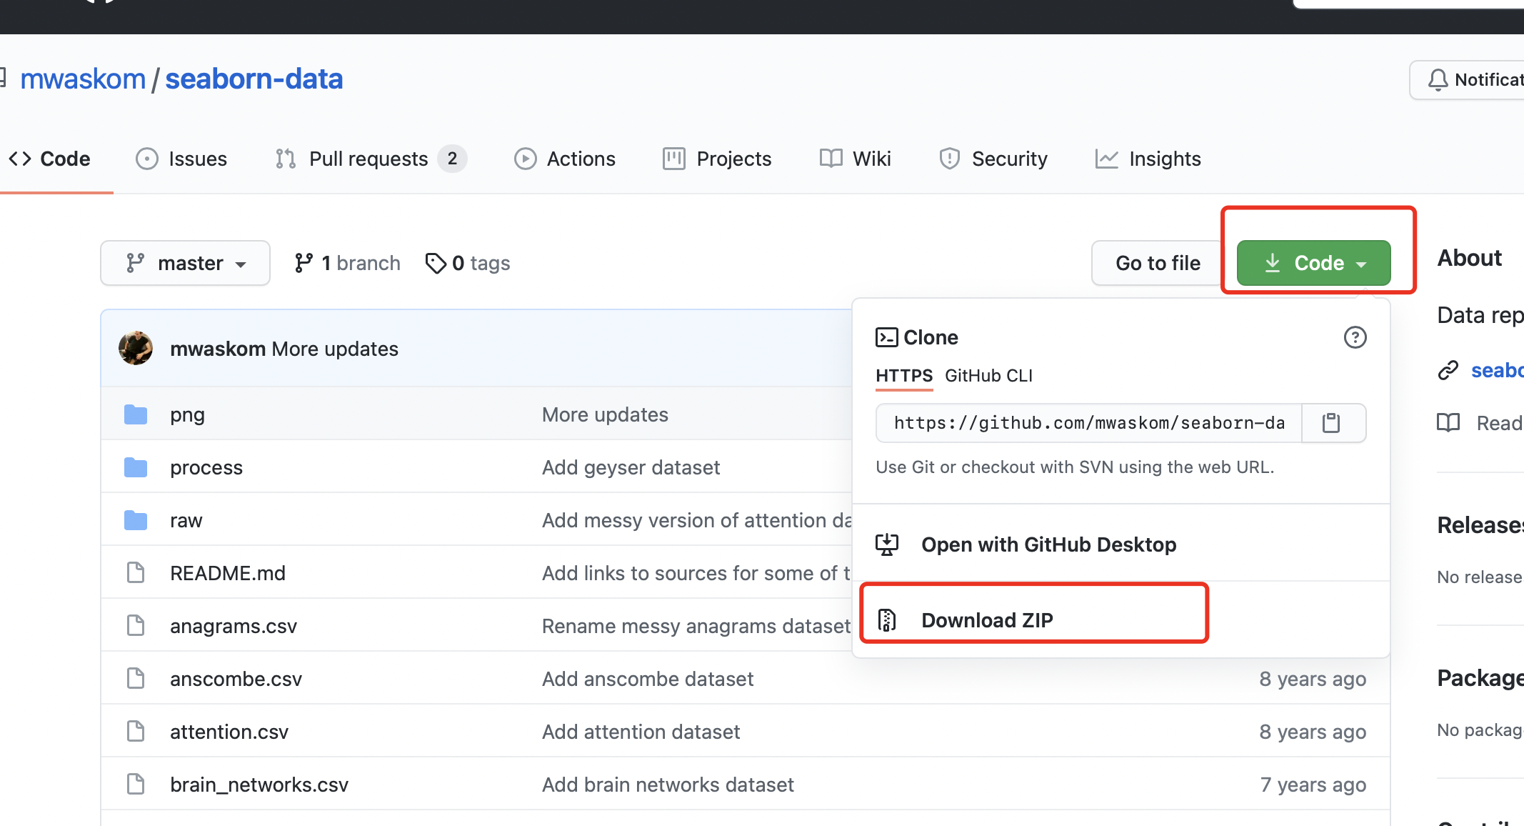Click the png folder icon
The image size is (1524, 826).
pyautogui.click(x=136, y=414)
